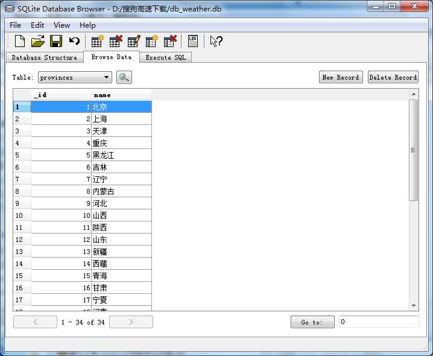Click the Go to: button

[x=312, y=322]
